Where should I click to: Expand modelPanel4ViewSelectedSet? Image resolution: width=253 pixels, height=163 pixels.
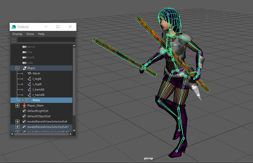(17, 122)
